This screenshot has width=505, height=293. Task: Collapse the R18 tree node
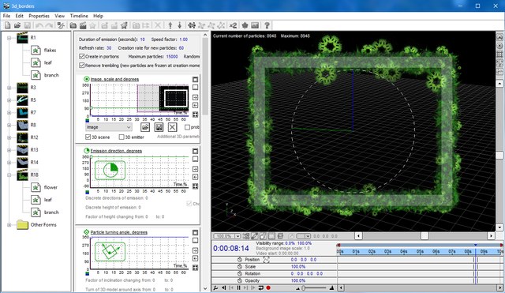coord(9,175)
